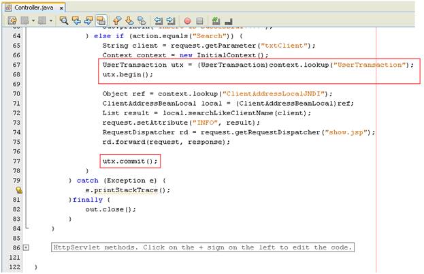Click the "UserTransaction" lookup string literal
Screen dimensions: 424x274
[x=370, y=65]
